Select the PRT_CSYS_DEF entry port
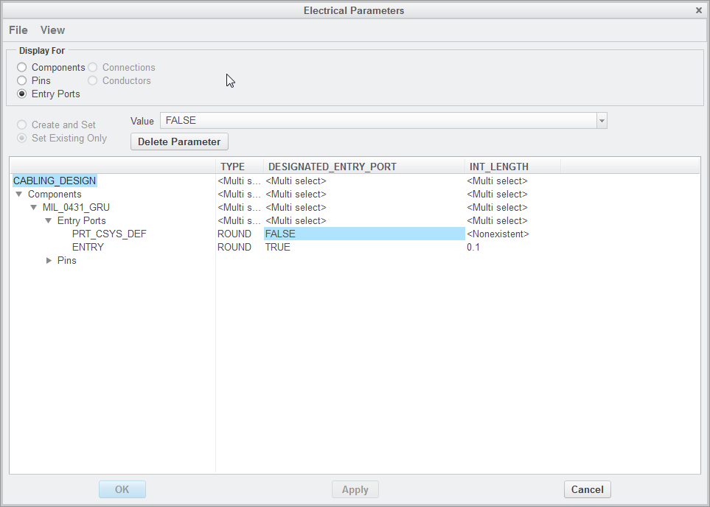Image resolution: width=710 pixels, height=507 pixels. pyautogui.click(x=109, y=234)
